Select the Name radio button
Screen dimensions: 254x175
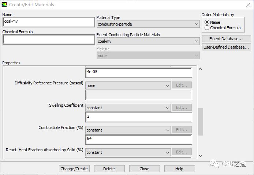pos(207,22)
